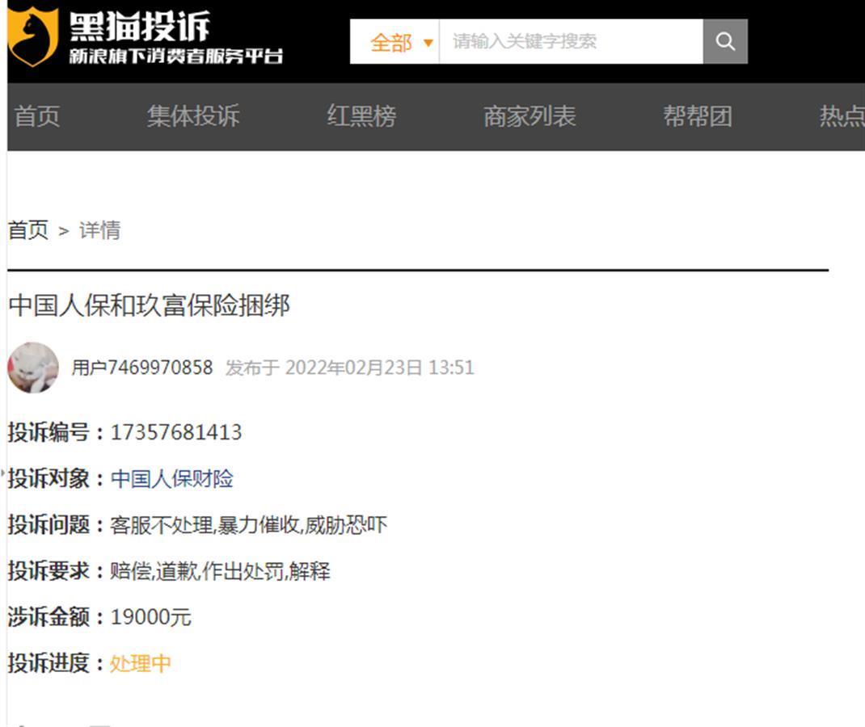Click the 黑猫投诉 site title text

[140, 26]
